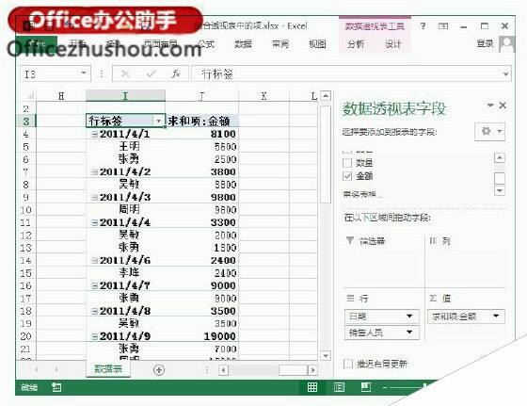Open the Help question mark icon
The height and width of the screenshot is (406, 527).
423,25
